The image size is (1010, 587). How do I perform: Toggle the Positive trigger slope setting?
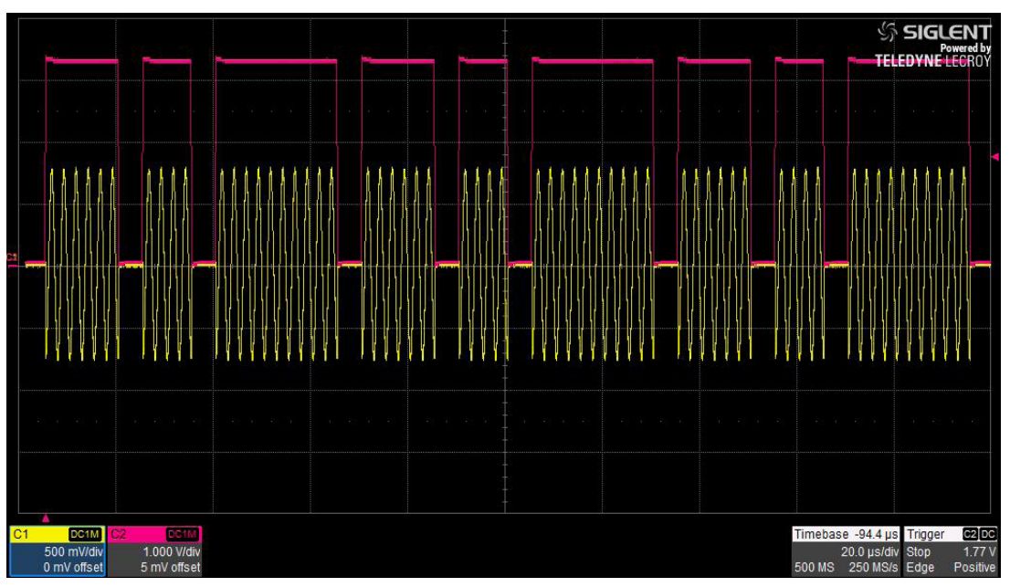(977, 567)
